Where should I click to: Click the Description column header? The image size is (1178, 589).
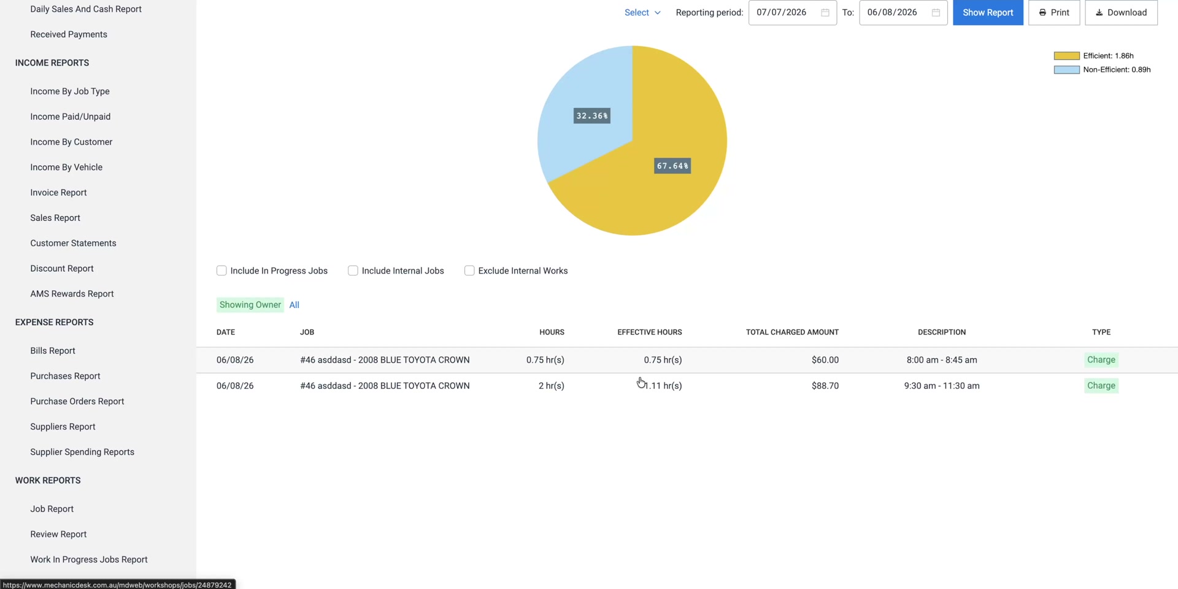tap(942, 333)
